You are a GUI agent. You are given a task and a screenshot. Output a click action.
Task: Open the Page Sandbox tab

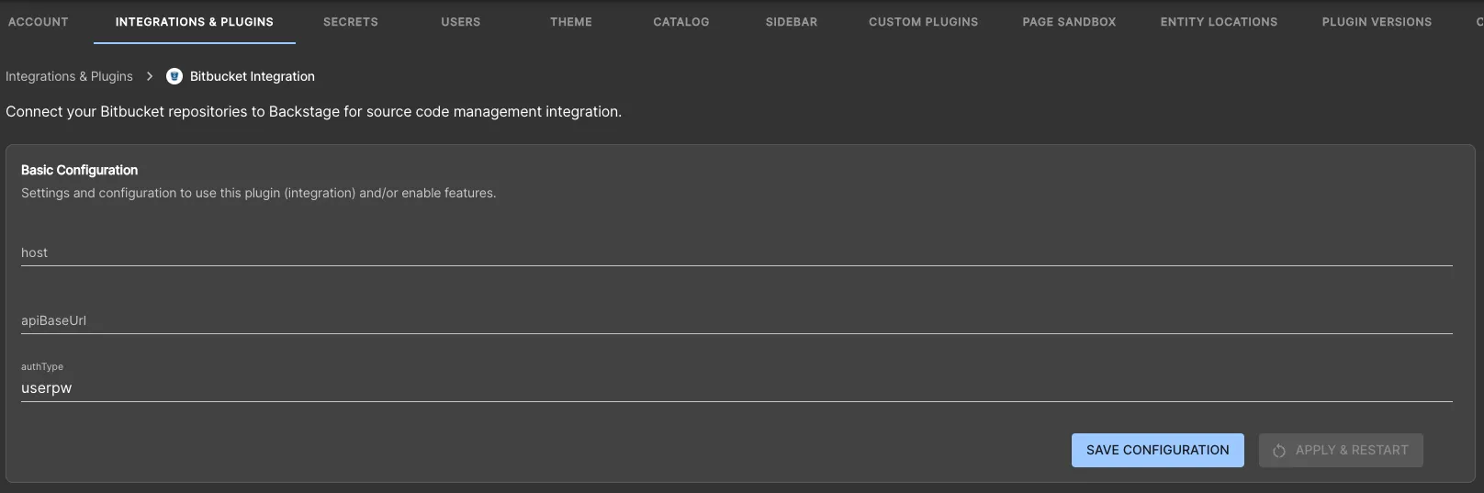tap(1070, 21)
